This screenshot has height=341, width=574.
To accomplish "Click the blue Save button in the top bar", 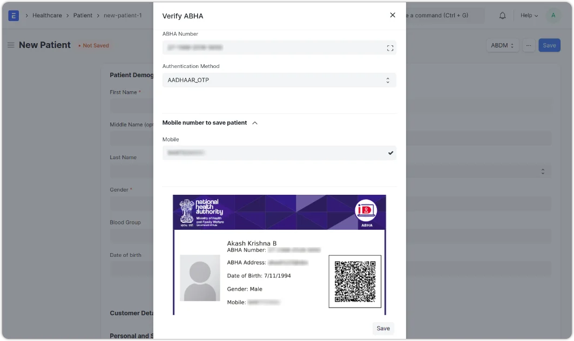I will pos(549,45).
